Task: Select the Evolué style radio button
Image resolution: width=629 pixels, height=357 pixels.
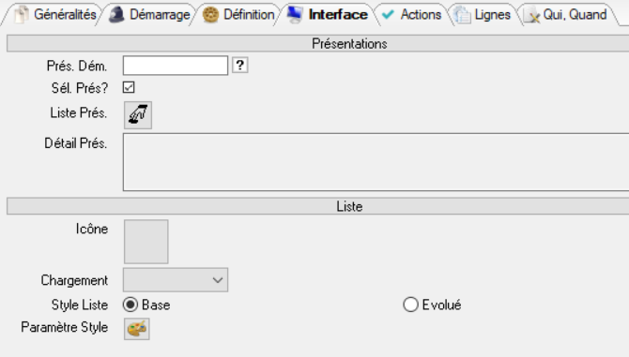Action: click(x=410, y=305)
